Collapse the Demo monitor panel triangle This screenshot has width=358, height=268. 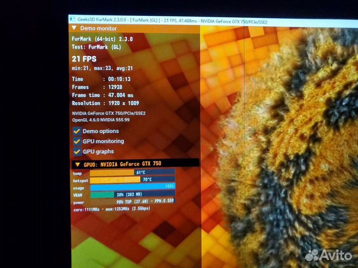(74, 28)
